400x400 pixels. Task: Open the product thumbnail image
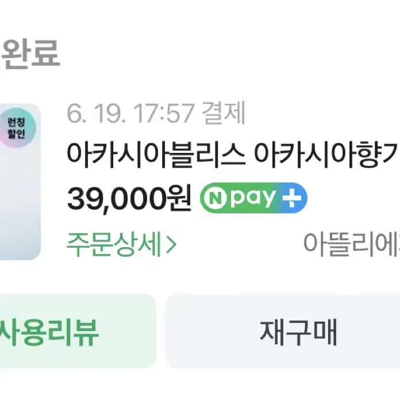coord(20,182)
